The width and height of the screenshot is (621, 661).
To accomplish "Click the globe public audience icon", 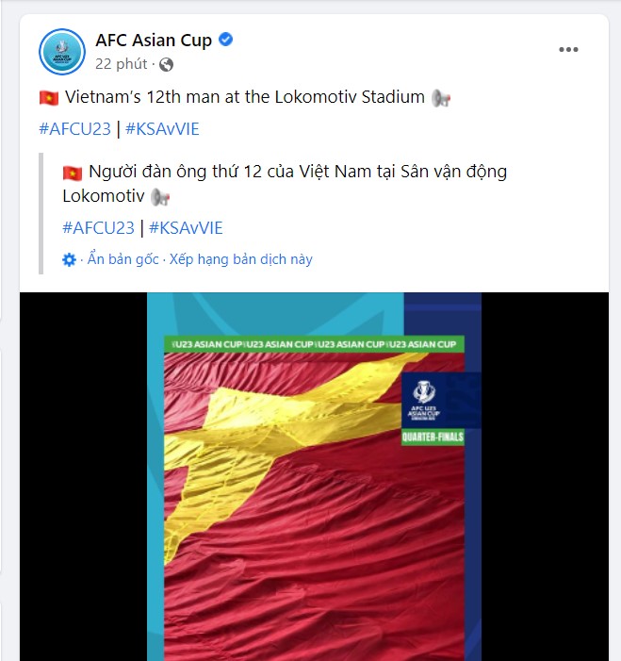I will click(166, 64).
